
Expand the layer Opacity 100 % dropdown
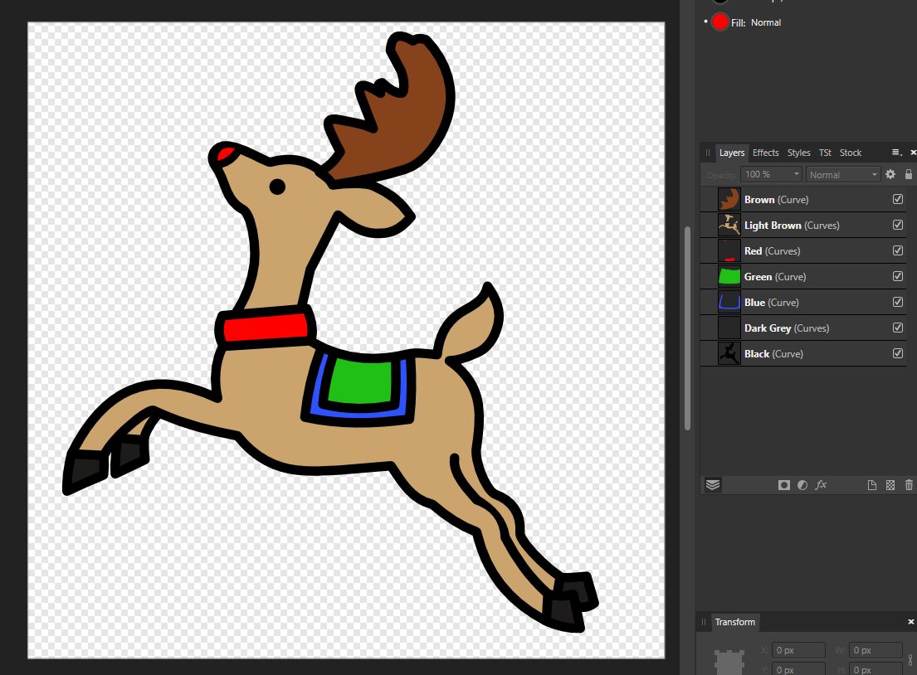pos(771,174)
